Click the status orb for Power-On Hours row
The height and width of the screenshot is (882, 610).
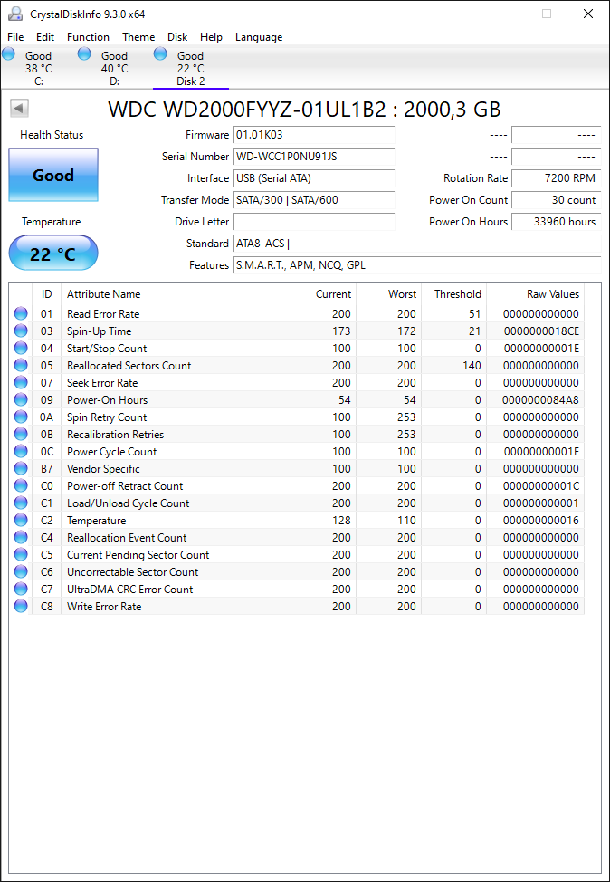coord(21,400)
